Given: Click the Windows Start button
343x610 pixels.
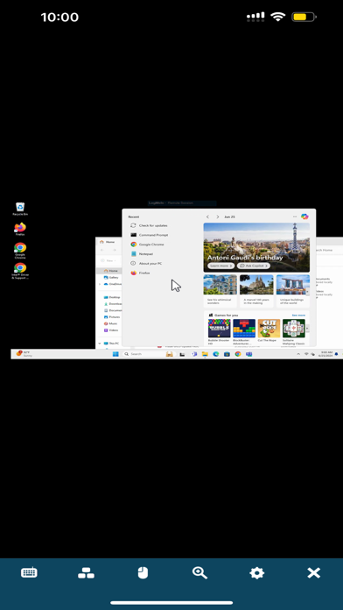Looking at the screenshot, I should 115,354.
